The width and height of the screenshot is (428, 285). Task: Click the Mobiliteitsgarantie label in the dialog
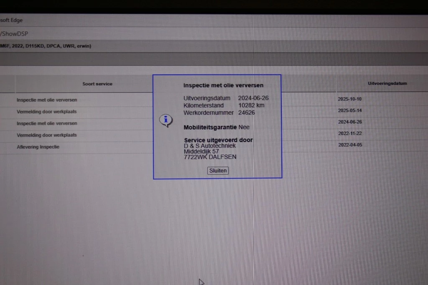210,127
